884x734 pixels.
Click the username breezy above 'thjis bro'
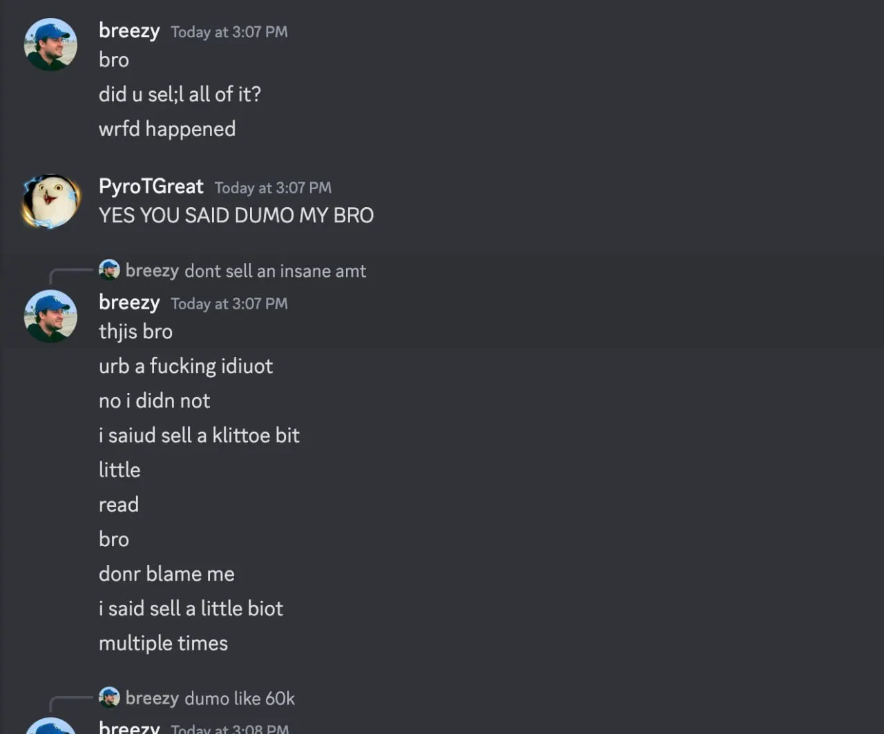point(129,302)
